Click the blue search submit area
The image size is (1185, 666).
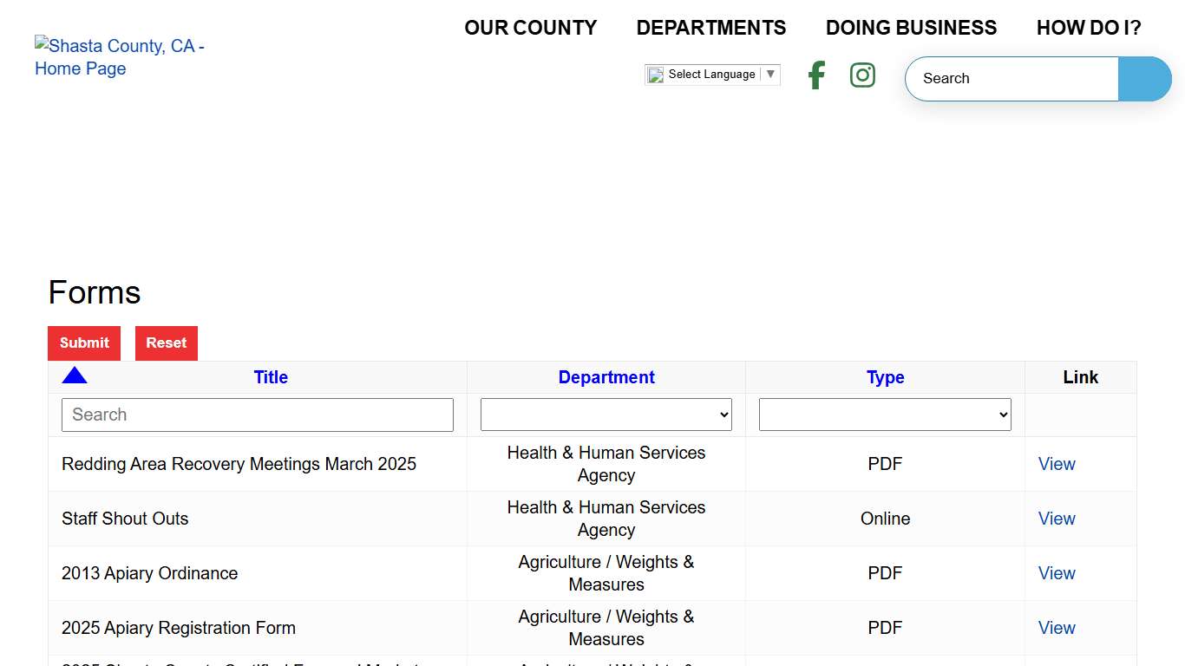[1145, 78]
